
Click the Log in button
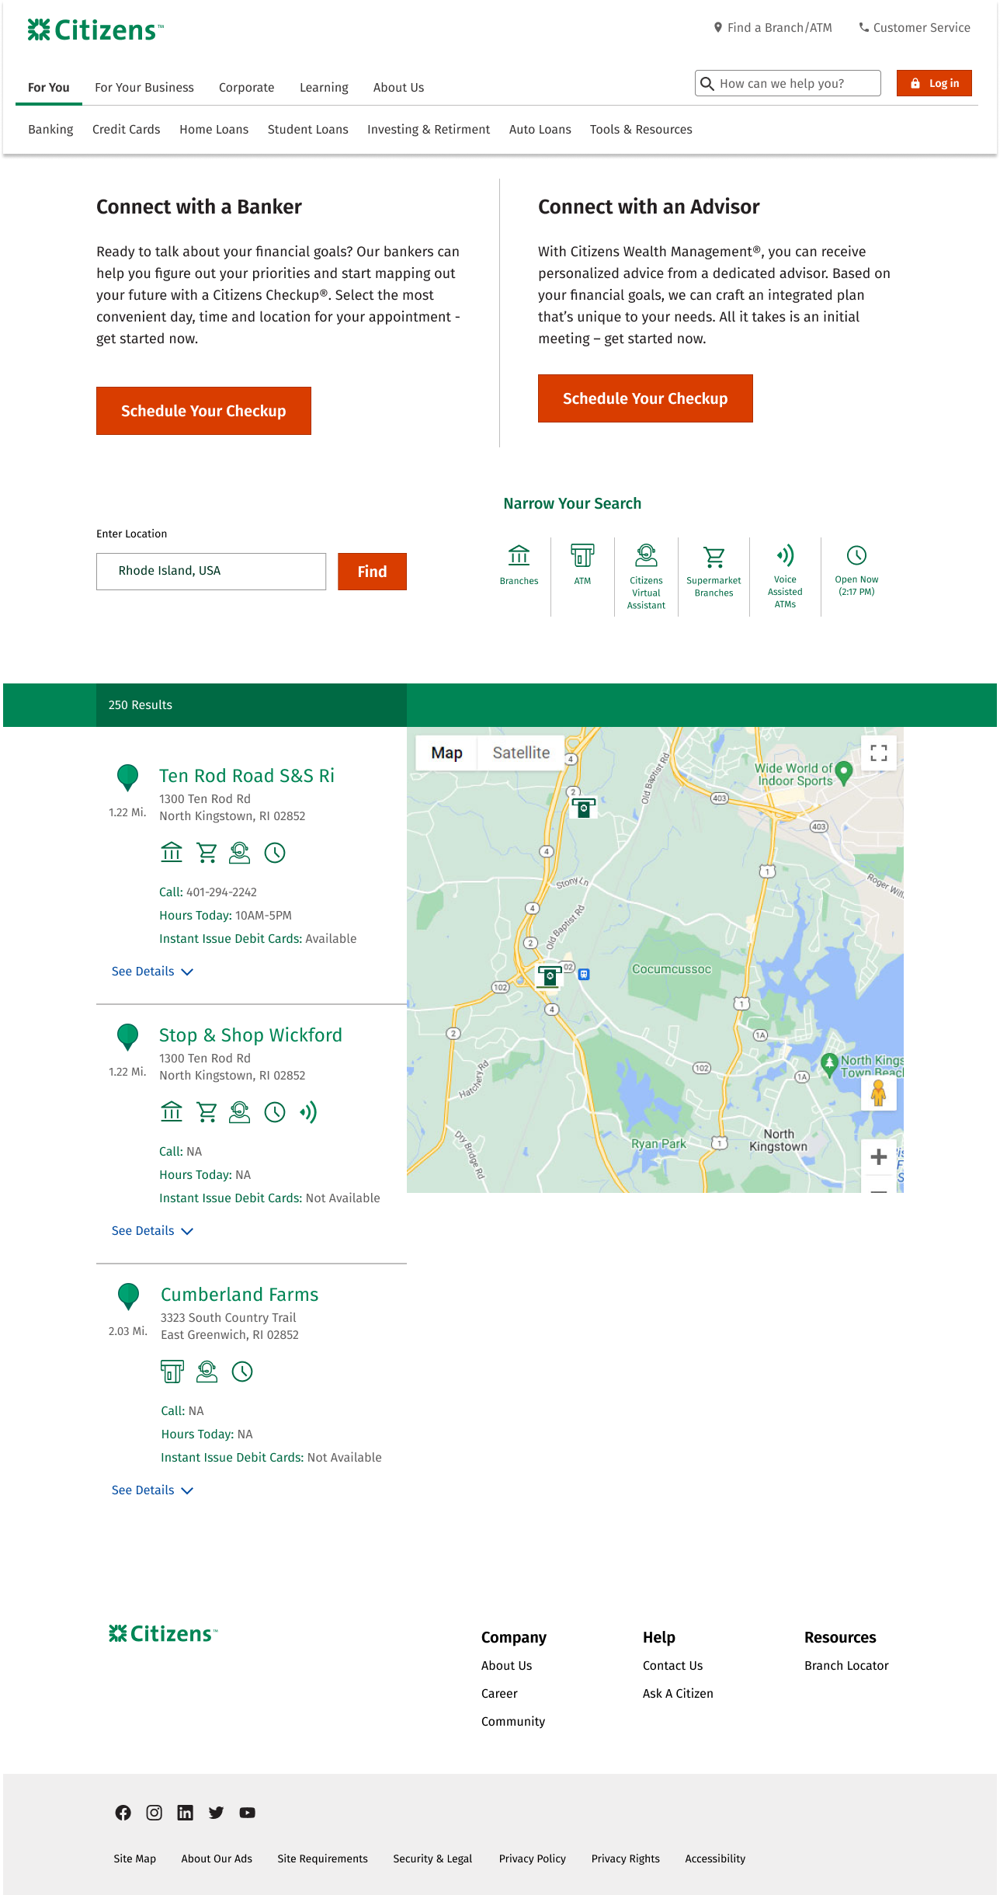934,83
